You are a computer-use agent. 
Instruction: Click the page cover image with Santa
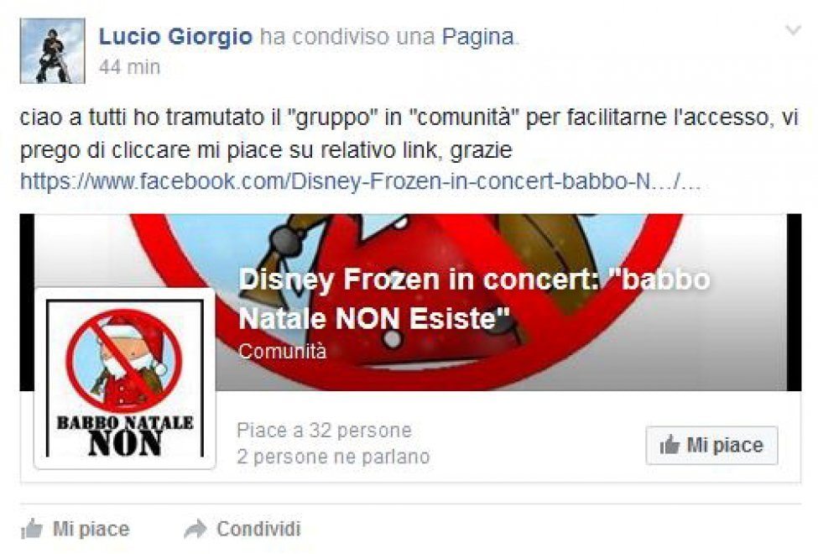[x=410, y=302]
